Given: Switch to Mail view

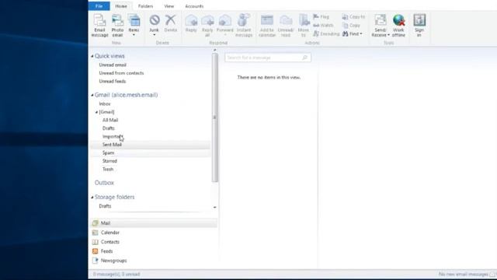Looking at the screenshot, I should pos(154,223).
